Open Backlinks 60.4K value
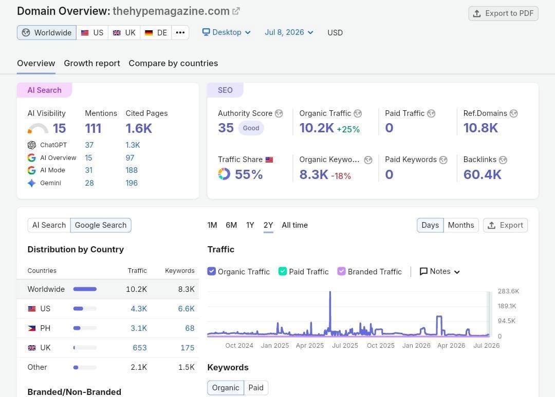This screenshot has height=397, width=555. [483, 174]
